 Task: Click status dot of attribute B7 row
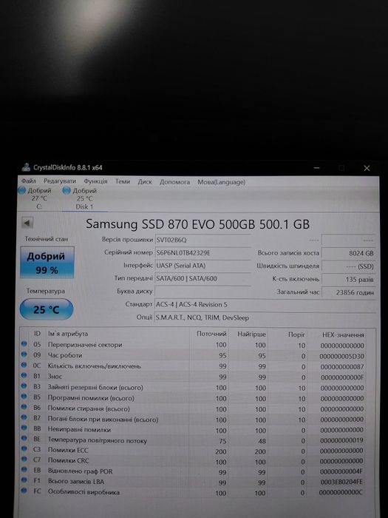pyautogui.click(x=24, y=418)
